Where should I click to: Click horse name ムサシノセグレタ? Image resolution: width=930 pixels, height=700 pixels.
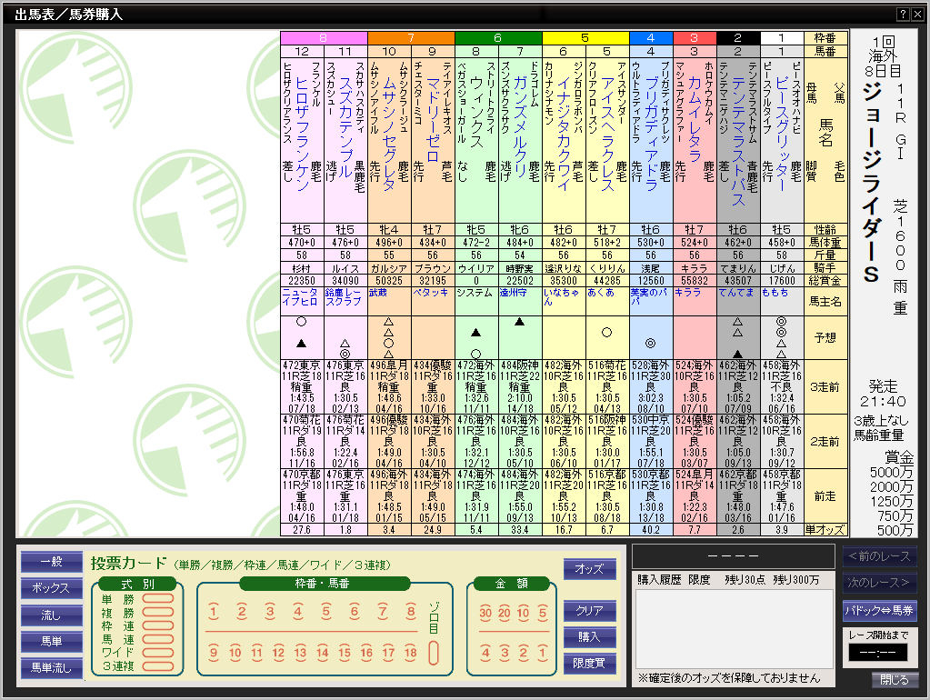[389, 134]
